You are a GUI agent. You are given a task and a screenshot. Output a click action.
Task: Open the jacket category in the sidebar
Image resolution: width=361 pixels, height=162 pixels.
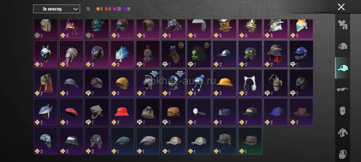pyautogui.click(x=342, y=132)
